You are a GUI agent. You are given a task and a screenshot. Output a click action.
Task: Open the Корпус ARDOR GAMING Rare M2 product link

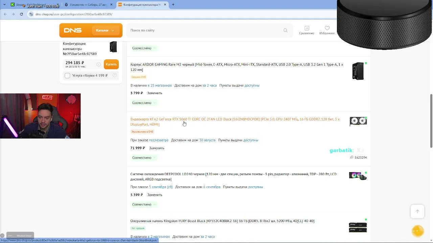pyautogui.click(x=237, y=67)
